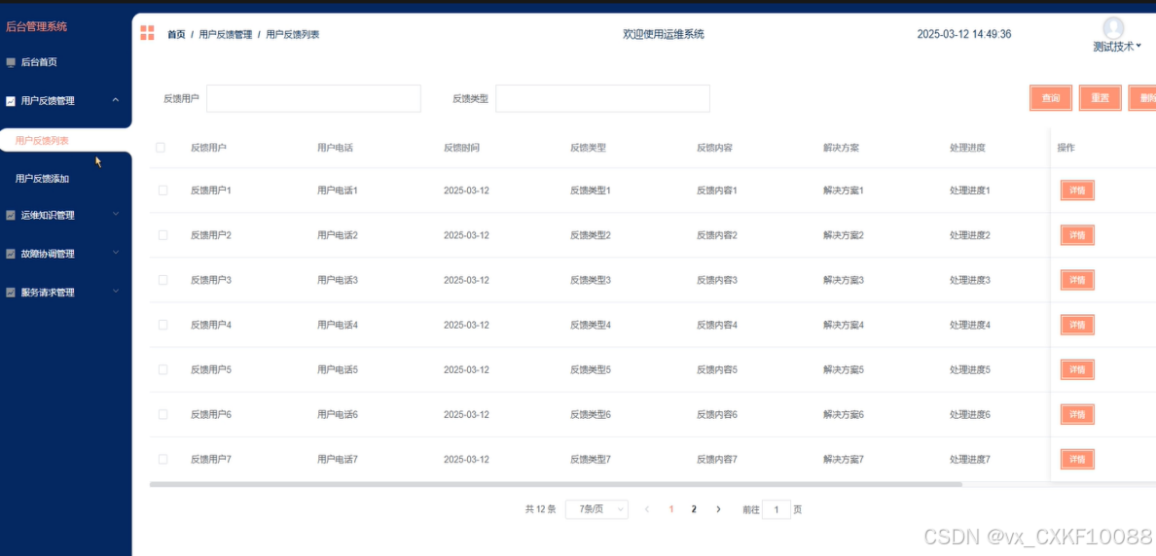Click cell 反馈内容2
Image resolution: width=1156 pixels, height=556 pixels.
tap(716, 235)
